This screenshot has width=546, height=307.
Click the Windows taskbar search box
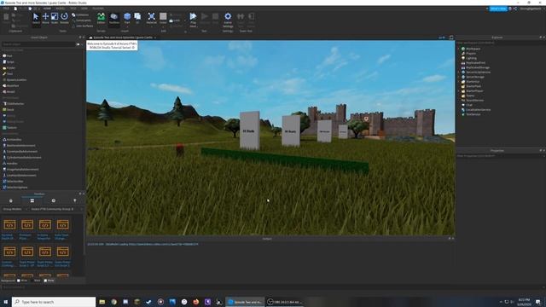coord(54,302)
